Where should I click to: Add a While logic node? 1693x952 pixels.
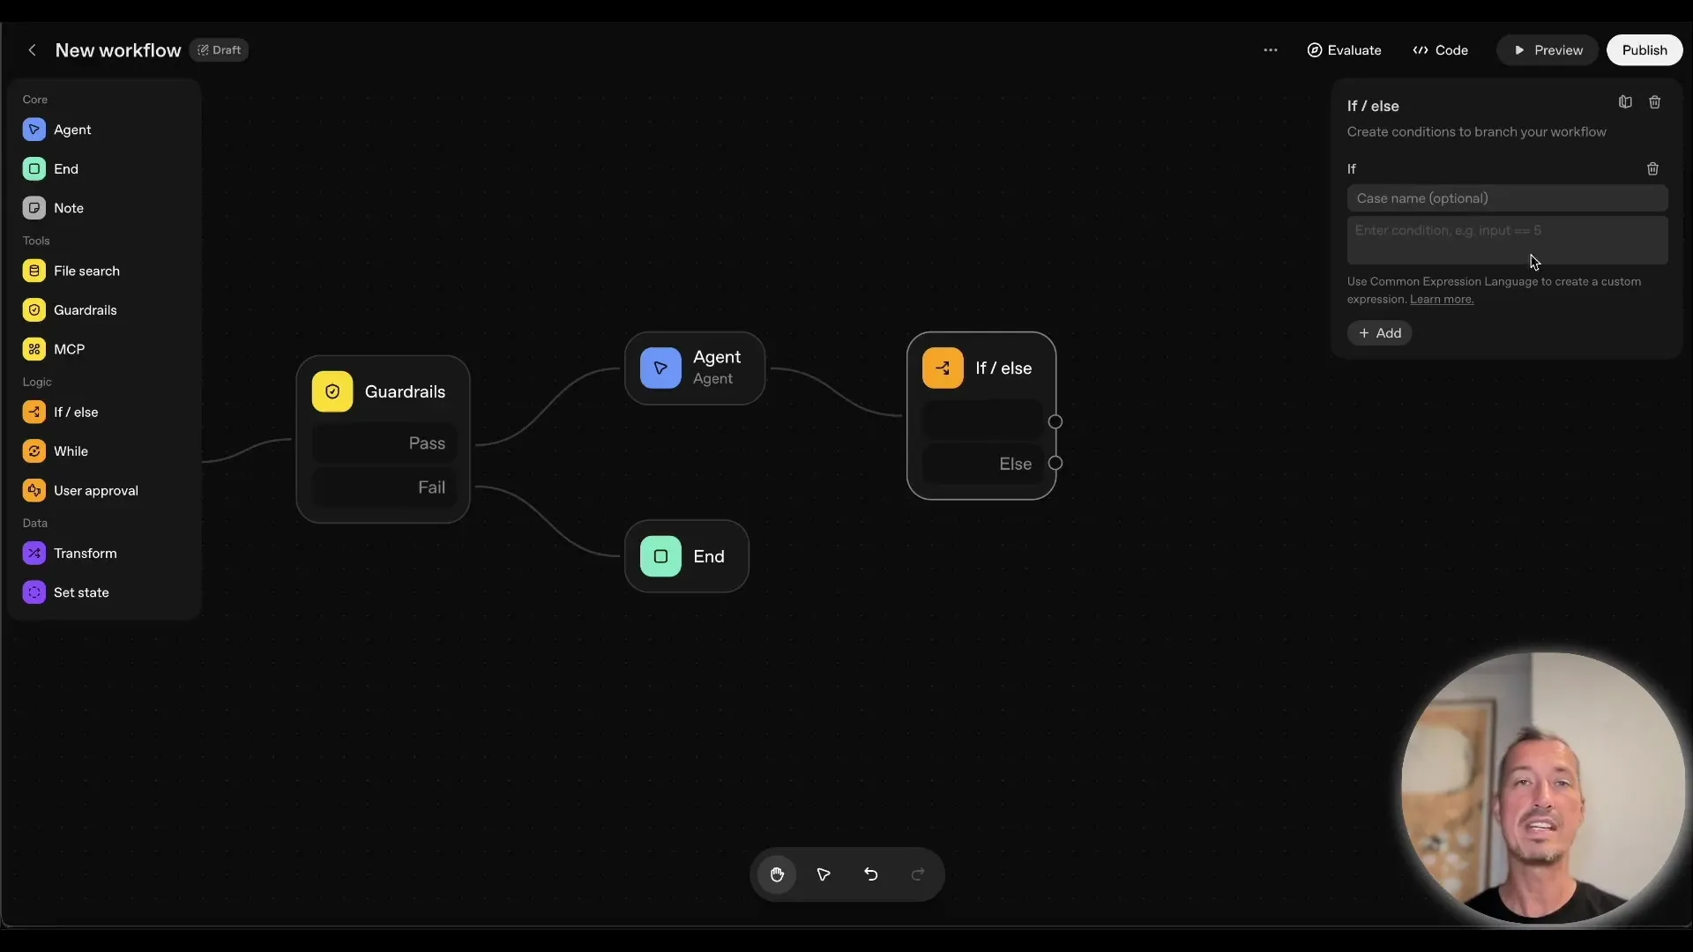70,450
